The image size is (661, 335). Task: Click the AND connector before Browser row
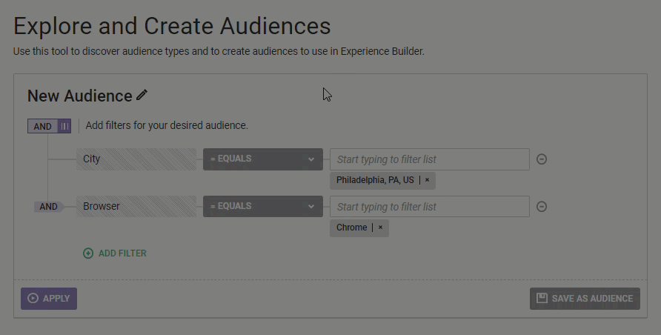click(x=48, y=207)
